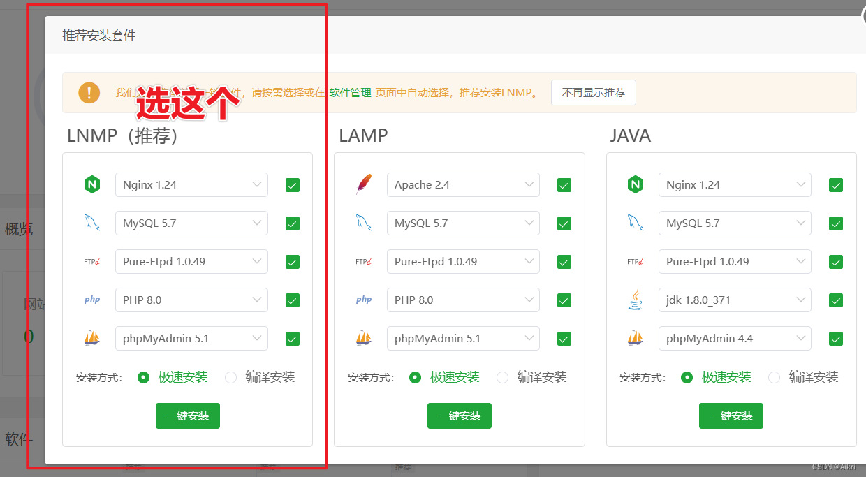Click the orange warning exclamation icon
The image size is (866, 477).
[89, 92]
